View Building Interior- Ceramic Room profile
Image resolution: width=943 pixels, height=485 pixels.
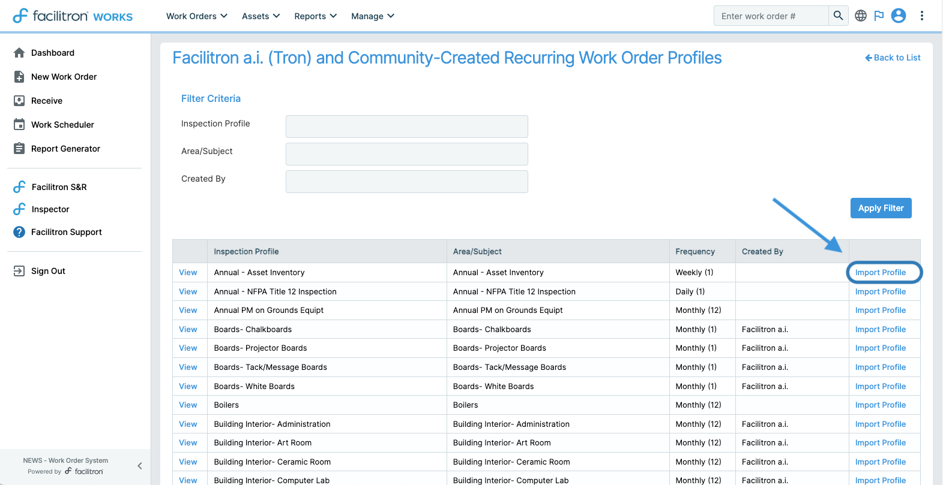(188, 462)
